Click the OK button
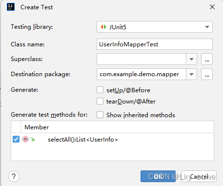This screenshot has height=186, width=223. [x=158, y=176]
